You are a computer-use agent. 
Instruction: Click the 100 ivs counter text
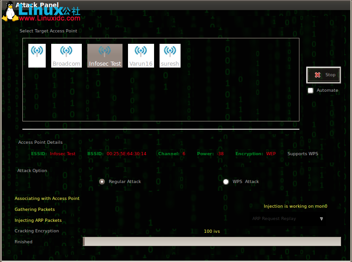coord(212,231)
